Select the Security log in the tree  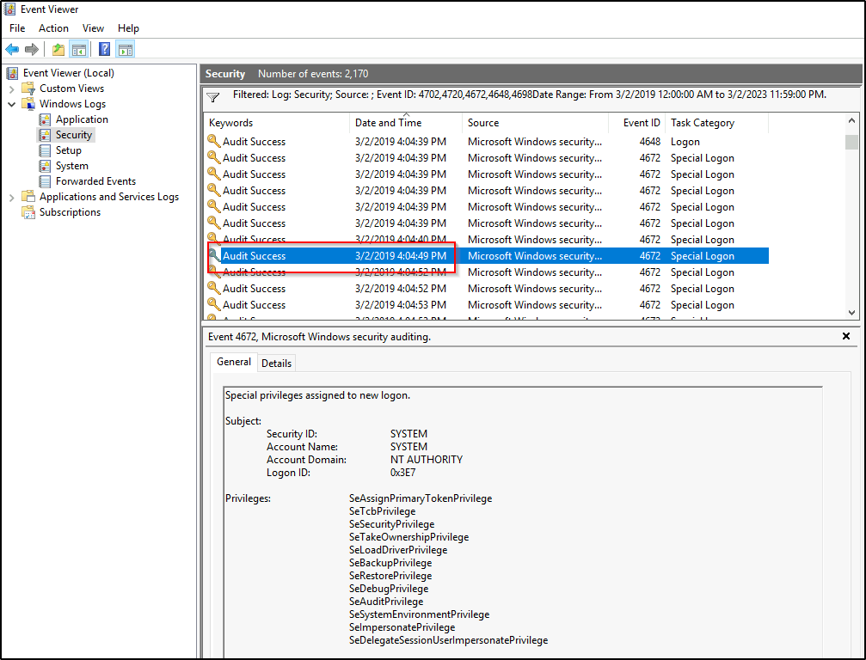(74, 134)
